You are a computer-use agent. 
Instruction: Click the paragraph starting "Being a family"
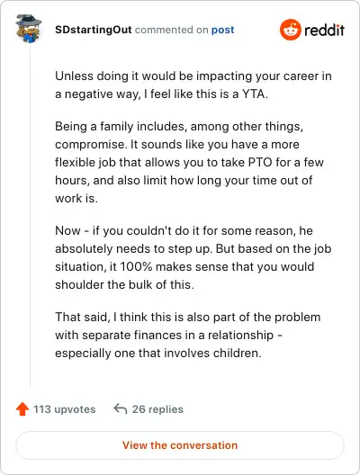coord(189,162)
